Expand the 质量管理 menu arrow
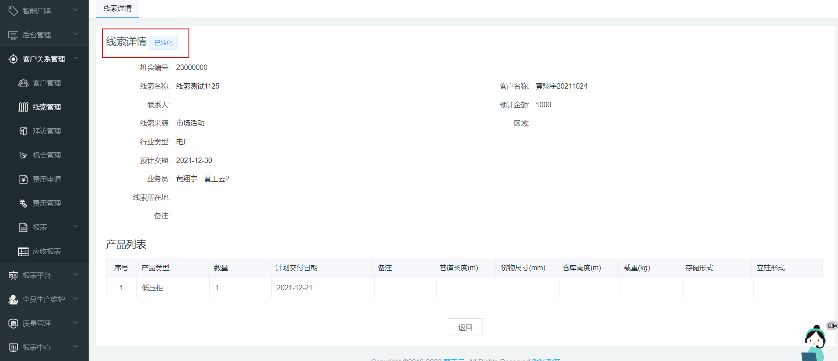Image resolution: width=838 pixels, height=361 pixels. (75, 323)
